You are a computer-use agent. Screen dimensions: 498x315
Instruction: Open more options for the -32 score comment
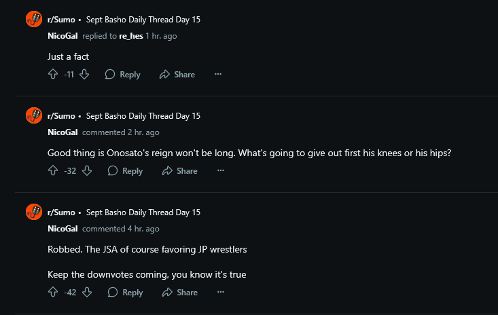coord(221,170)
